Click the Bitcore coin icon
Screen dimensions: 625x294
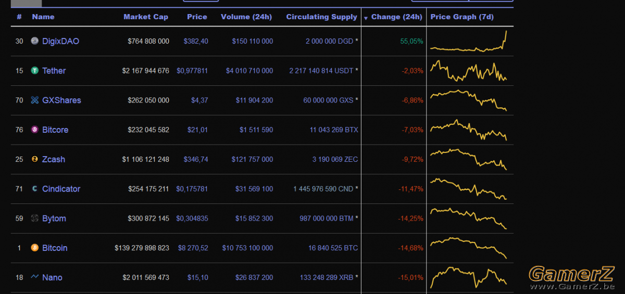click(35, 130)
